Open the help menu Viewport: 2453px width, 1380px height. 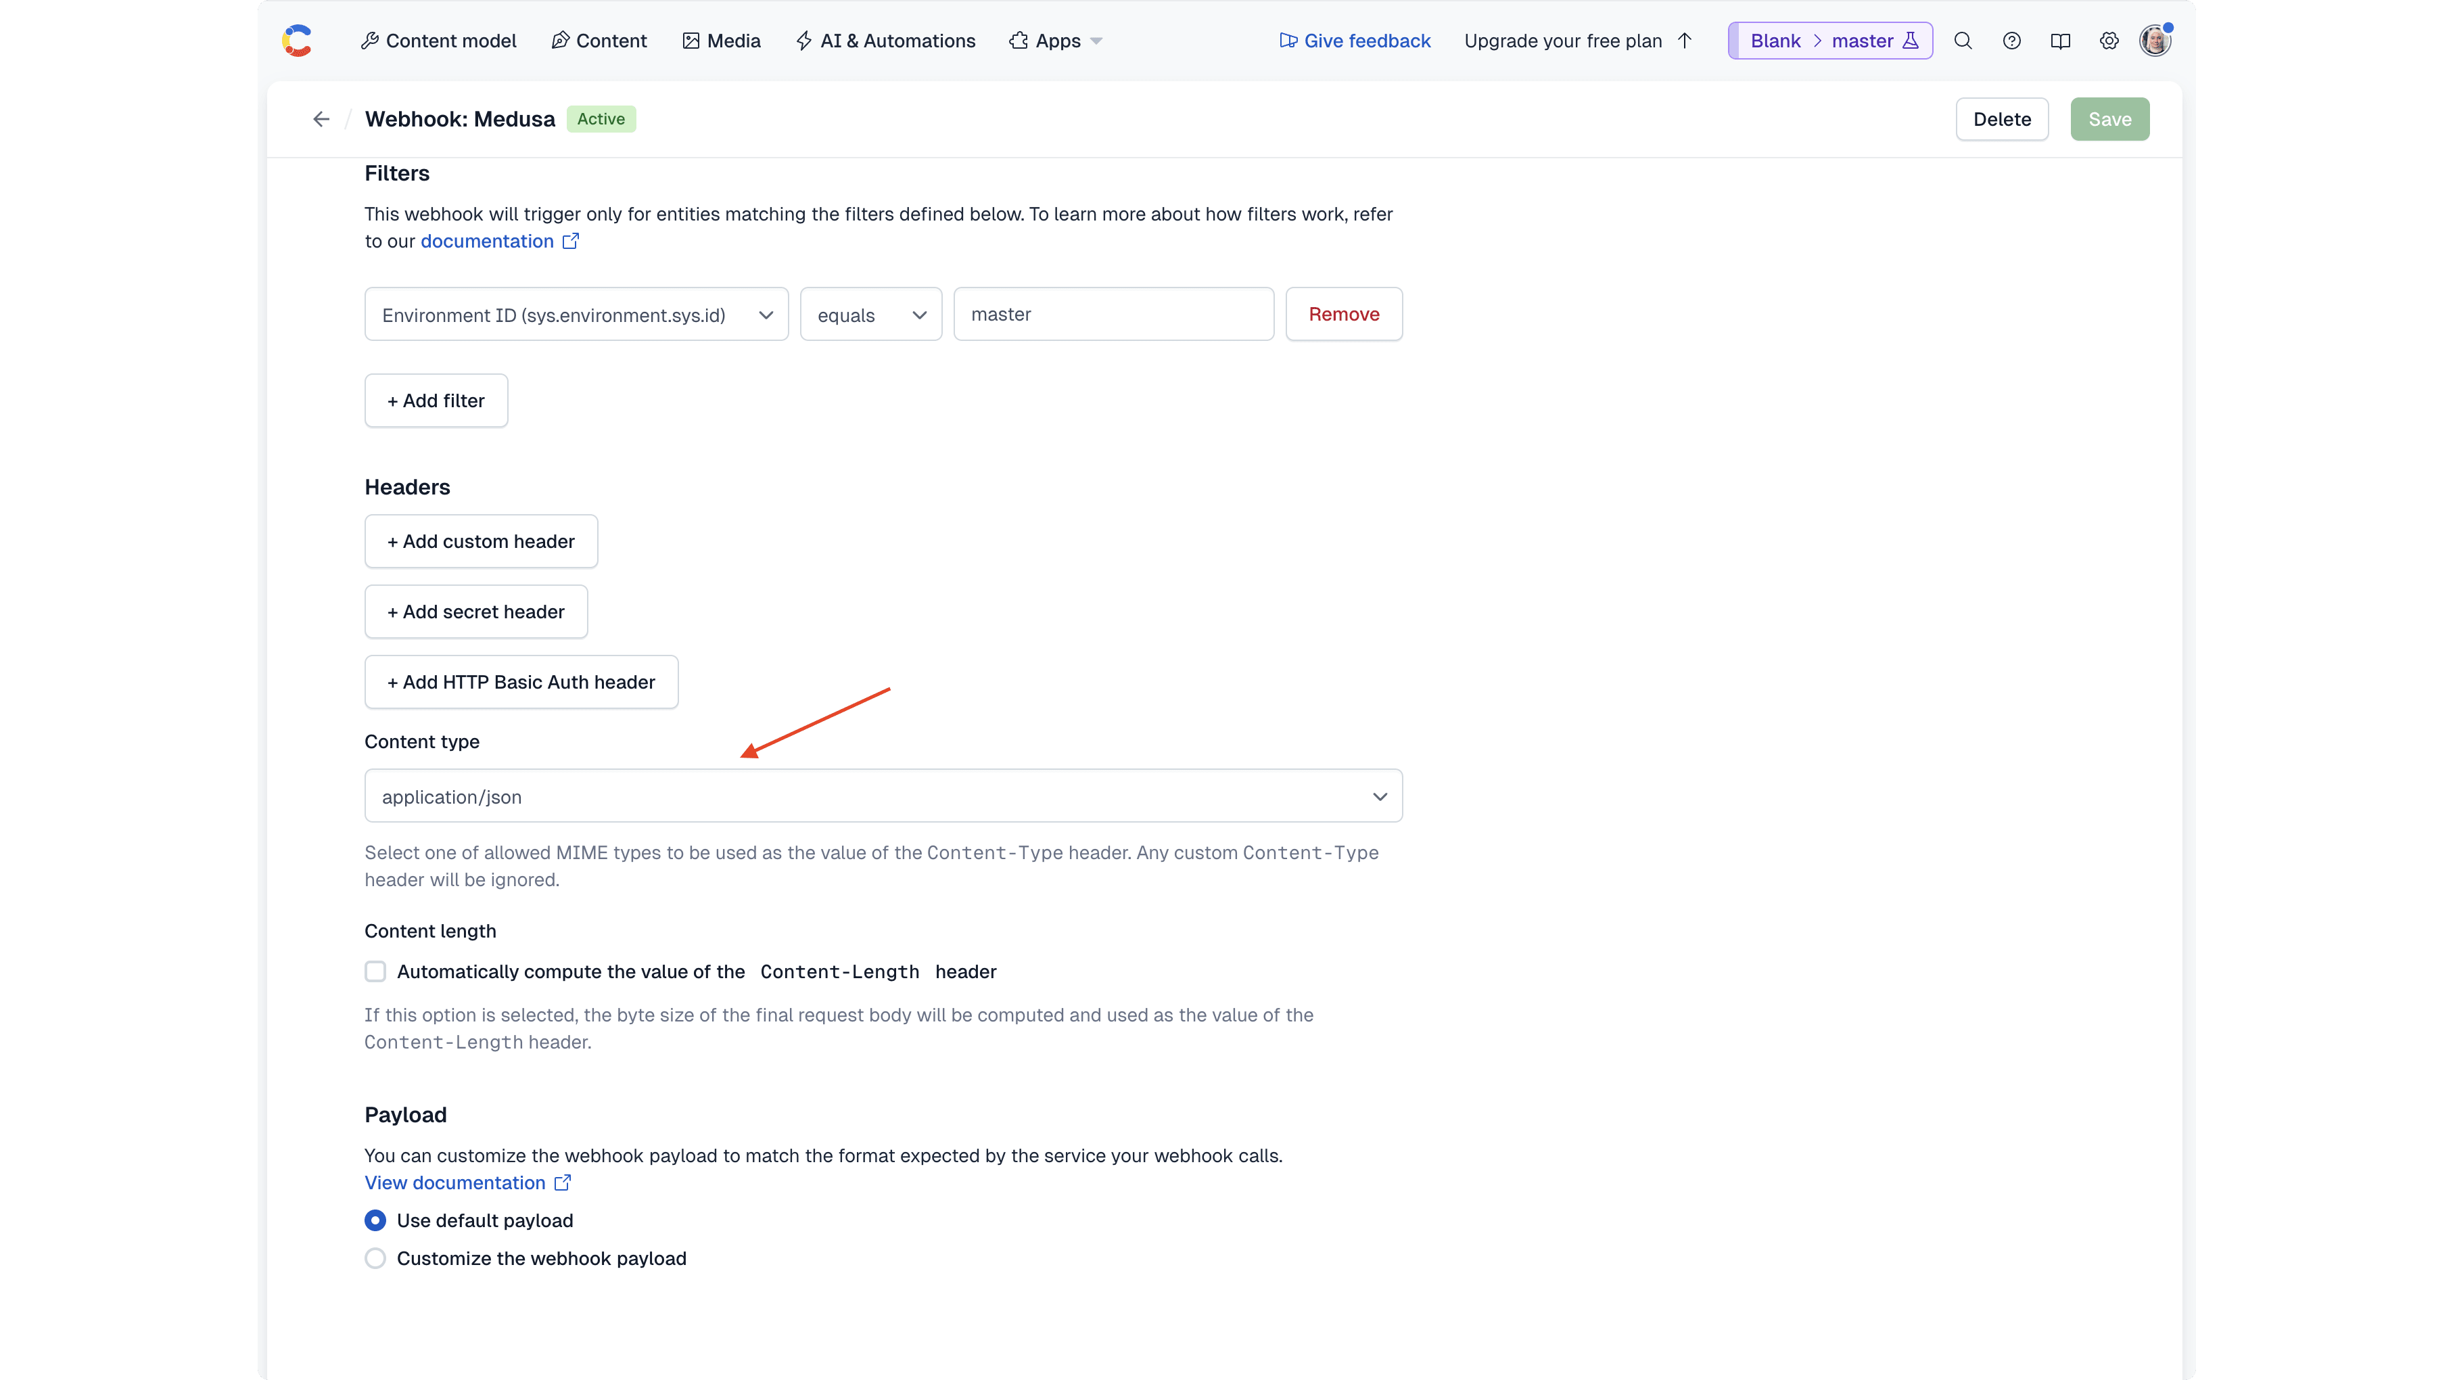2012,40
